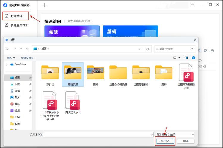The width and height of the screenshot is (223, 148).
Task: Select 桌面 in the navigation pane
Action: [x=18, y=78]
